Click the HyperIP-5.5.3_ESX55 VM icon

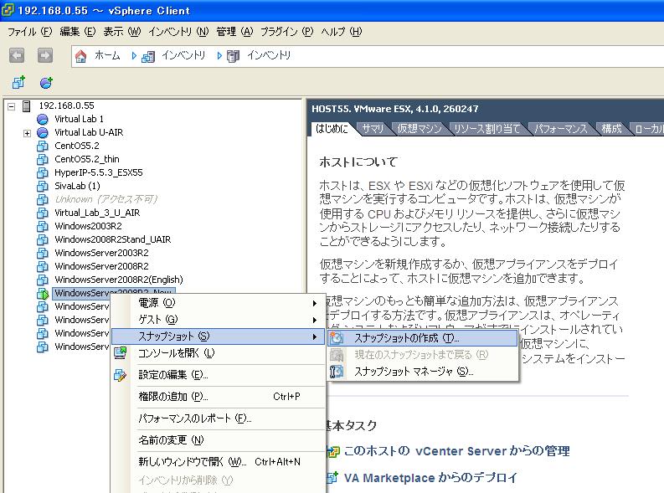click(x=43, y=172)
